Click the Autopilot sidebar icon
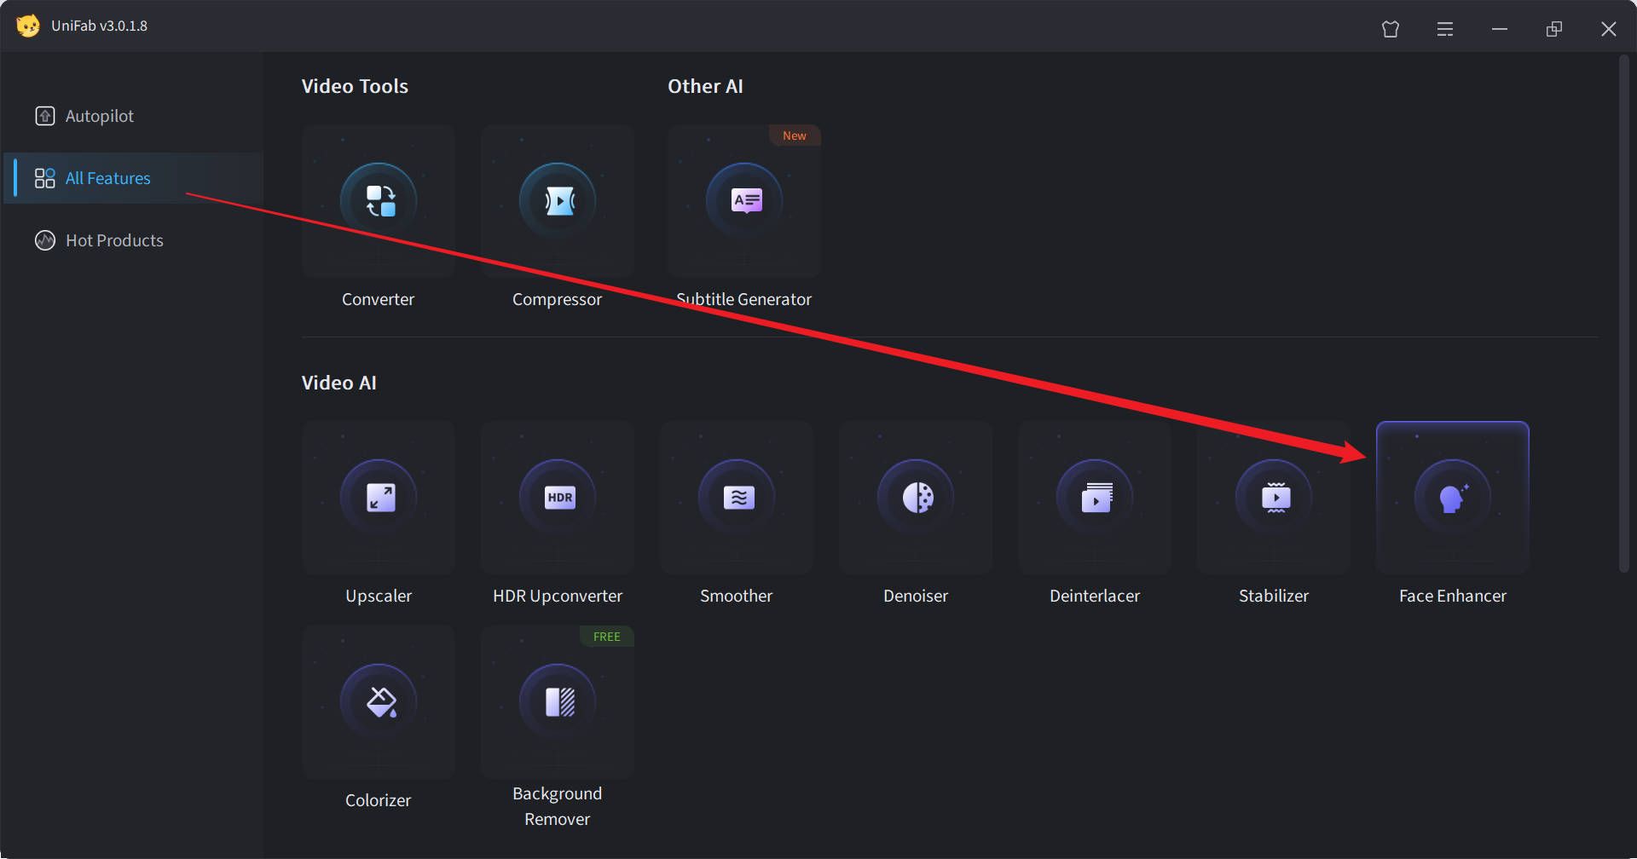1637x859 pixels. pos(45,116)
